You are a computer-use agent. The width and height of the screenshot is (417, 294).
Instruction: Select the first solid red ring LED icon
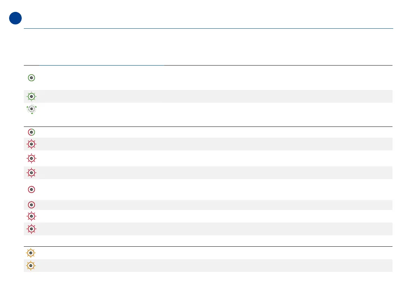31,189
